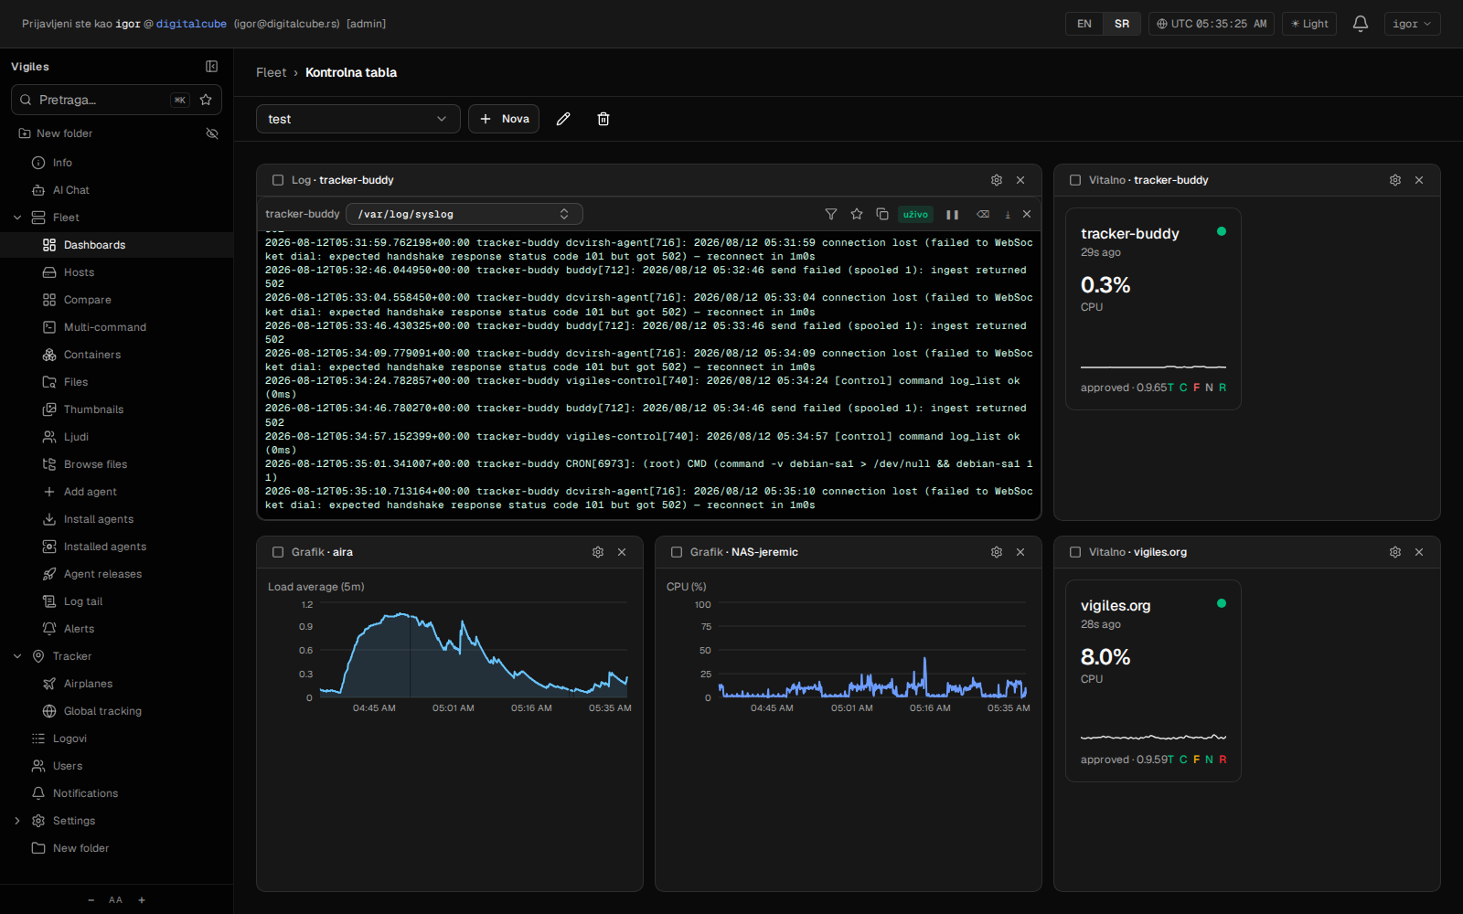
Task: Switch to Light theme
Action: pos(1309,24)
